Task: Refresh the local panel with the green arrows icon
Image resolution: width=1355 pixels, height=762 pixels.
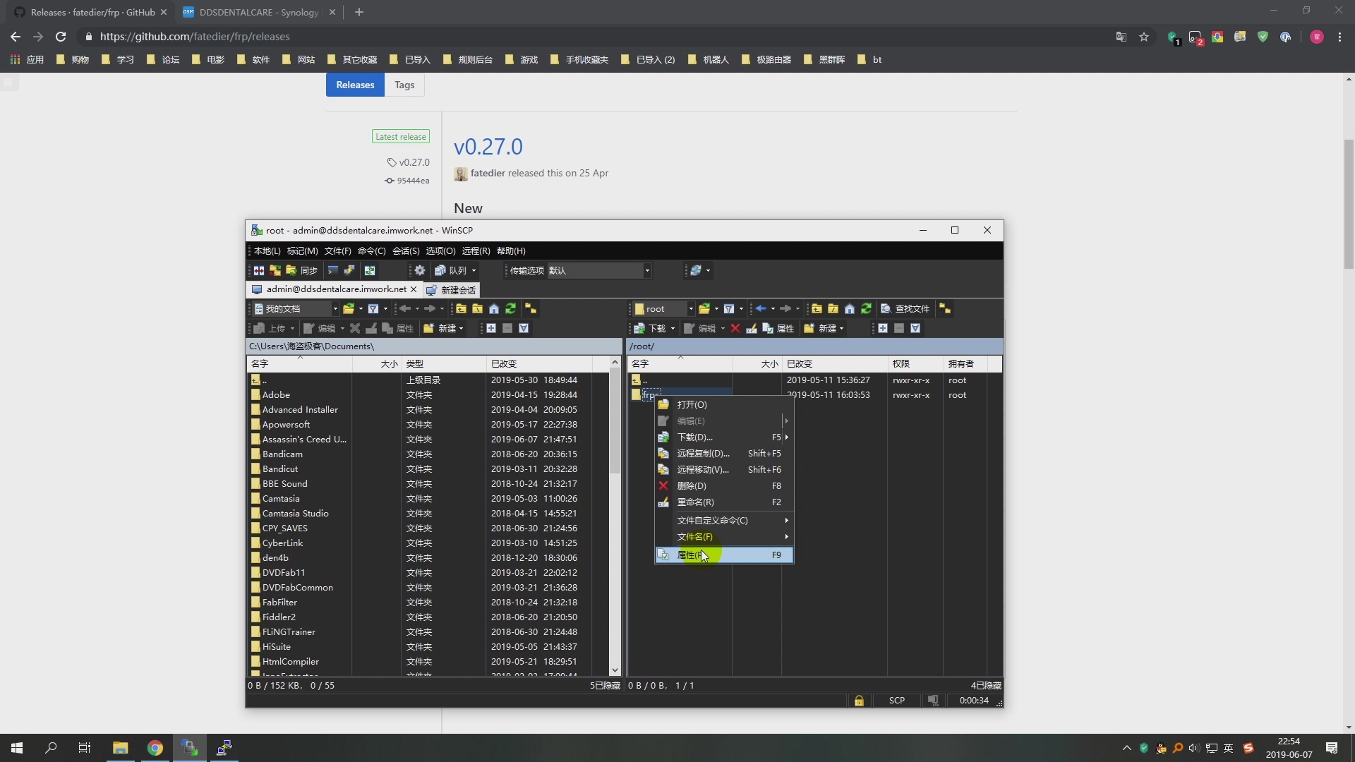Action: [x=511, y=308]
